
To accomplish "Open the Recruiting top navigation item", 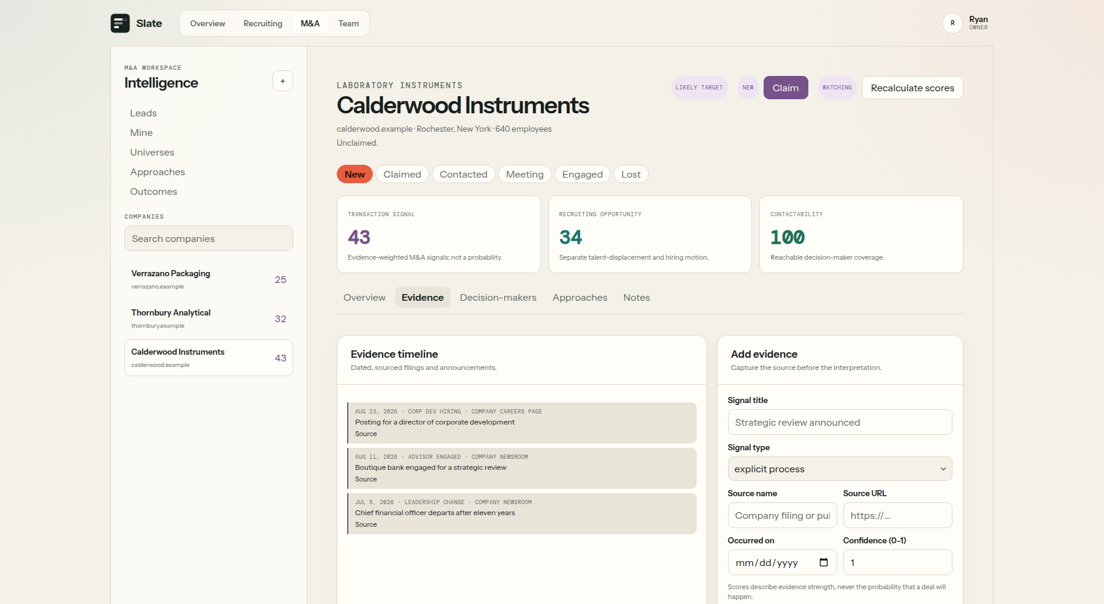I will click(x=263, y=23).
